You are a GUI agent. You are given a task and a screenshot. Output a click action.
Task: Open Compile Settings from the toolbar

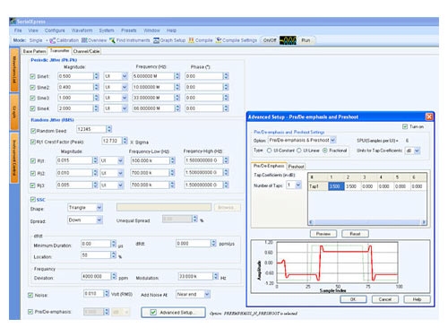[237, 40]
